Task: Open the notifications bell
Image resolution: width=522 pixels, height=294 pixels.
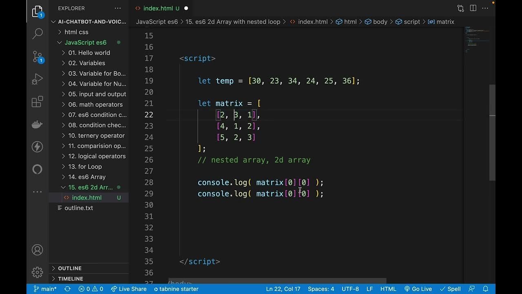Action: [x=486, y=289]
